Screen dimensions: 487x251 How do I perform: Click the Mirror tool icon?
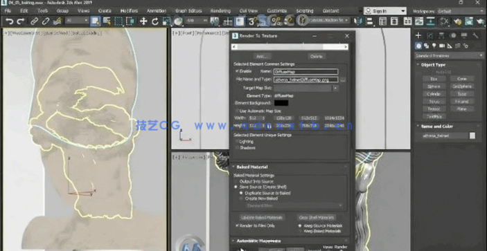point(358,21)
